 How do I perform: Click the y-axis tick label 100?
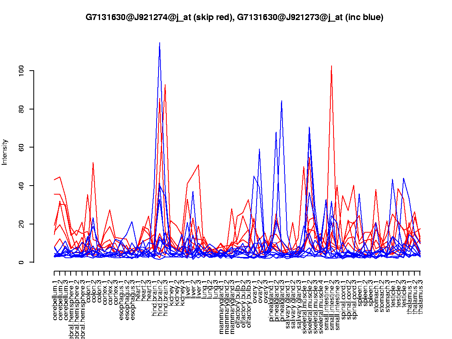point(22,71)
